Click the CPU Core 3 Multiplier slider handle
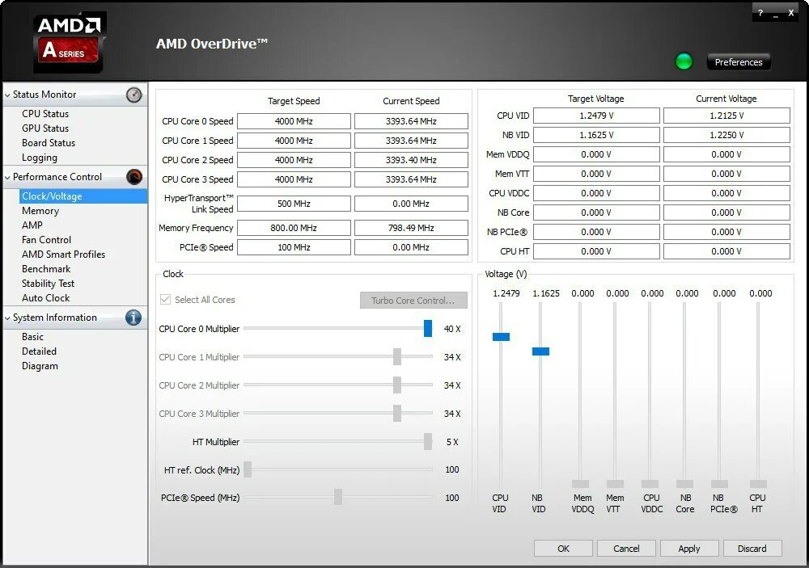Viewport: 809px width, 568px height. [396, 414]
